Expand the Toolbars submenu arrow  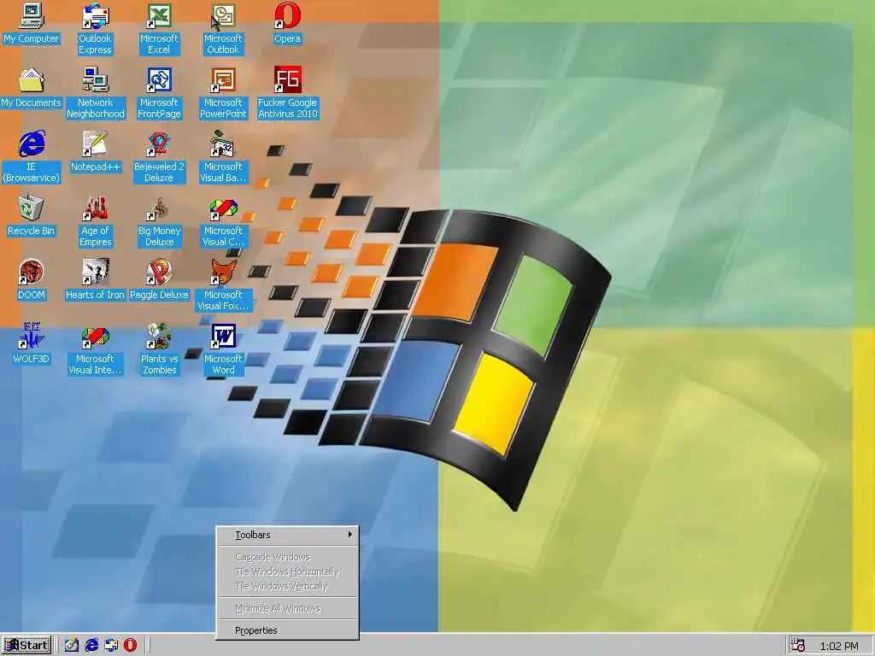click(349, 535)
